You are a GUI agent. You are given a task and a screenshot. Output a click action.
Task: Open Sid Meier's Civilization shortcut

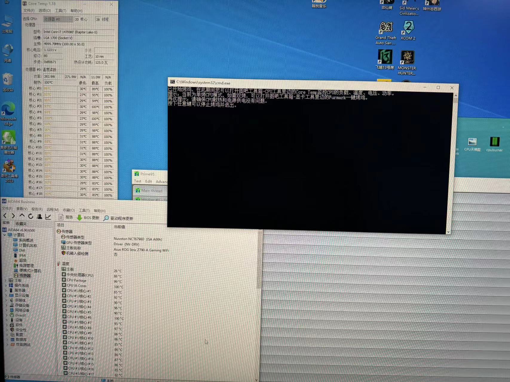tap(409, 8)
